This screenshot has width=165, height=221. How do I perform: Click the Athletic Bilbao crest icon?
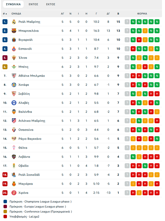14,76
